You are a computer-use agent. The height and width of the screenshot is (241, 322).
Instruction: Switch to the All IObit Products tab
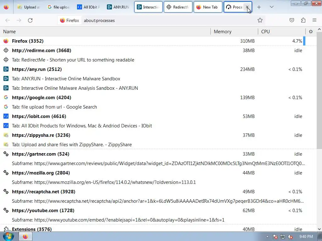pyautogui.click(x=88, y=7)
